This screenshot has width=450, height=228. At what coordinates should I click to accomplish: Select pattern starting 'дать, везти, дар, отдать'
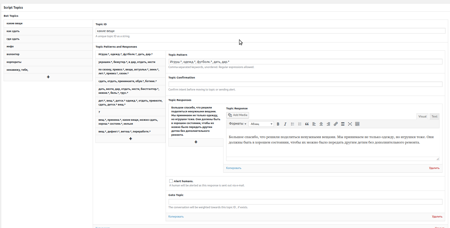coord(130,91)
